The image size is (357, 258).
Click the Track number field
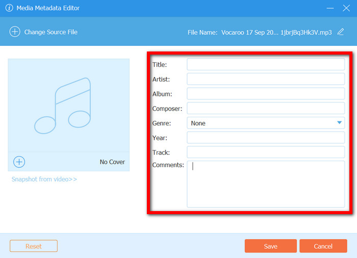click(266, 152)
